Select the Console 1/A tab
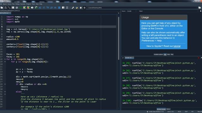The image size is (202, 113). 129,58
